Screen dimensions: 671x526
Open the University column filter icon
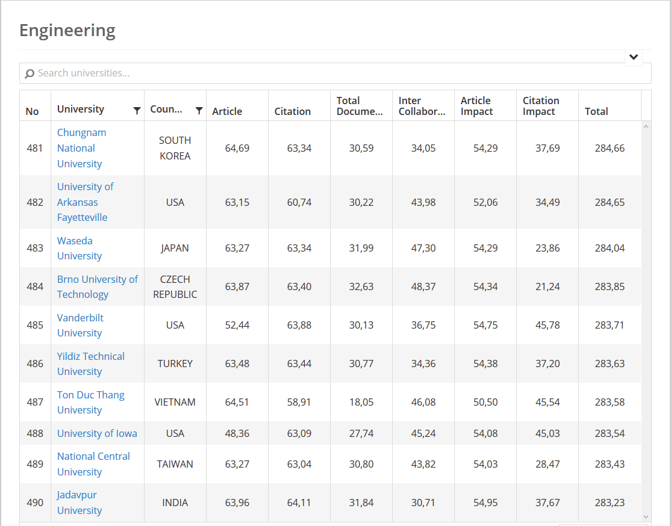pyautogui.click(x=137, y=111)
